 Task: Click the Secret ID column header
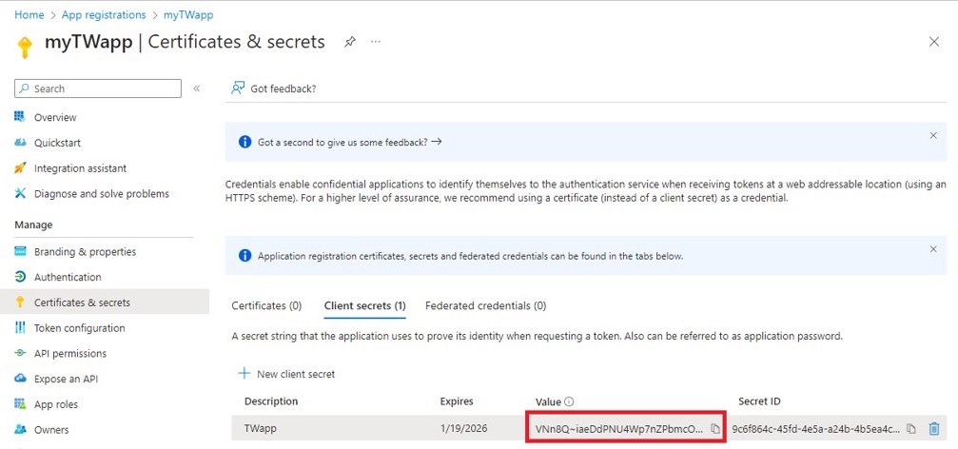[x=759, y=401]
